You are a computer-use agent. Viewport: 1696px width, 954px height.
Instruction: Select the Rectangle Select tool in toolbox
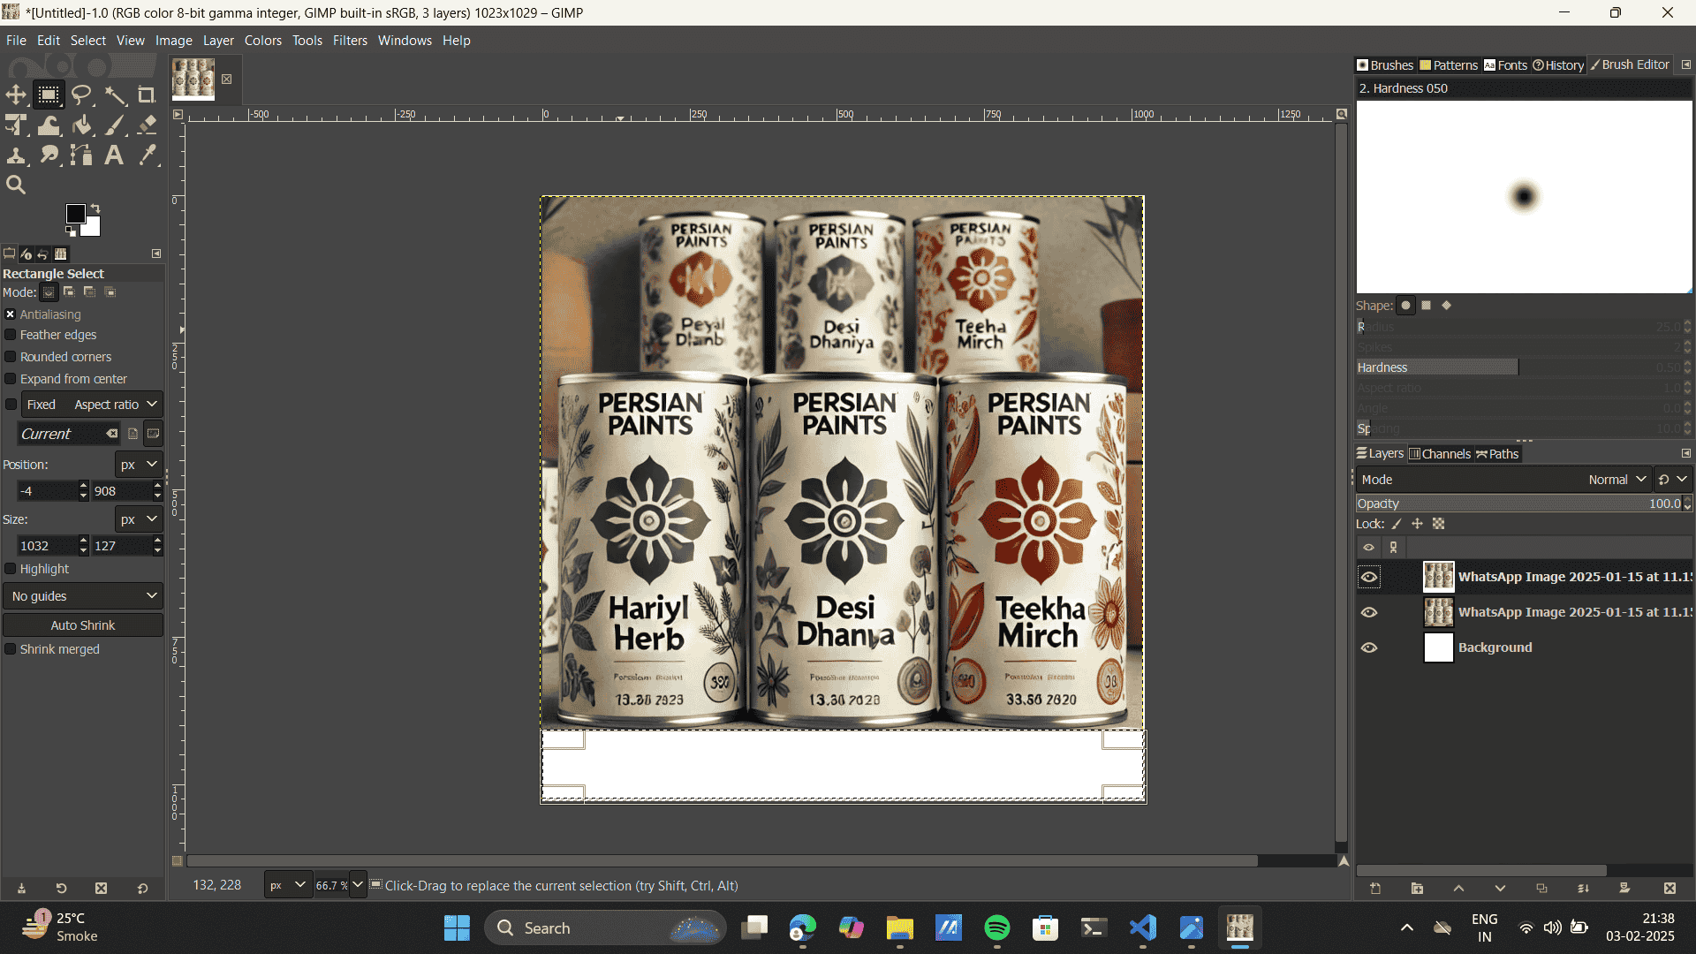pyautogui.click(x=49, y=95)
